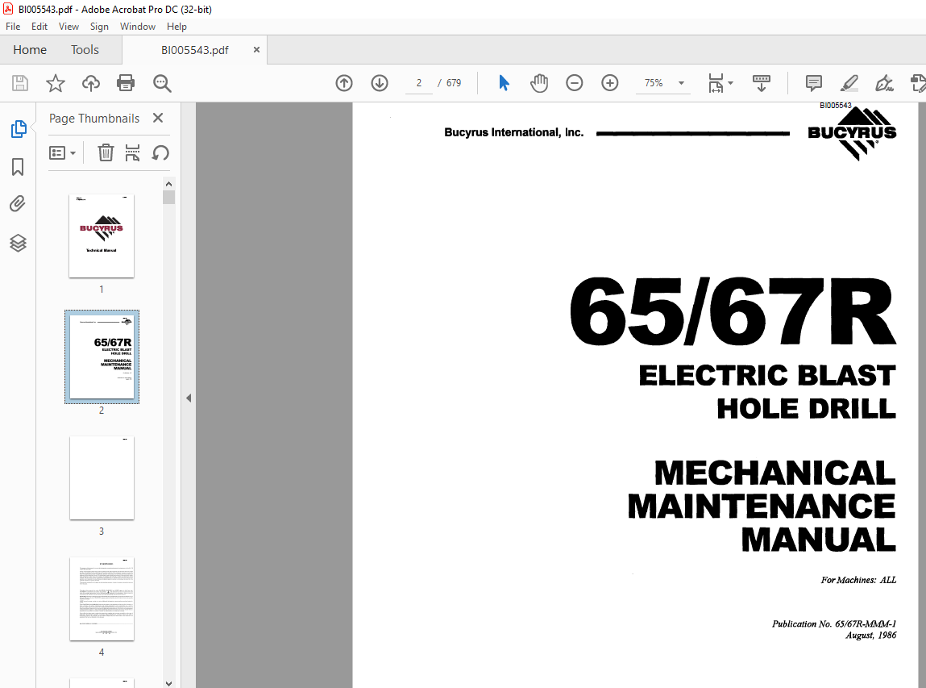Click the insert/extract pages icon

pyautogui.click(x=132, y=152)
